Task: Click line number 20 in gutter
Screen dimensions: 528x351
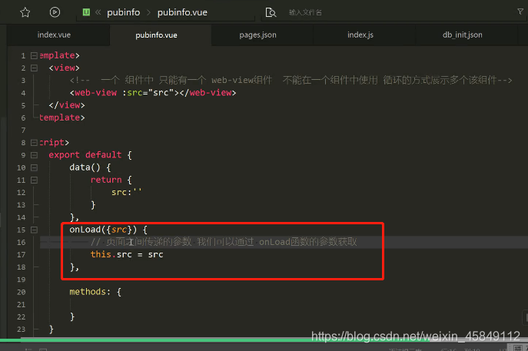Action: click(x=22, y=292)
